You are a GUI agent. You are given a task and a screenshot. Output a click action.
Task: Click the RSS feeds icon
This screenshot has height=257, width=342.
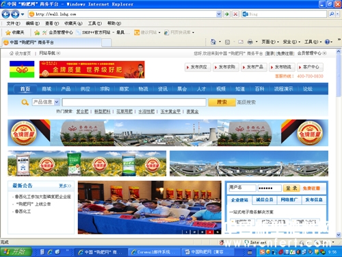coord(227,42)
